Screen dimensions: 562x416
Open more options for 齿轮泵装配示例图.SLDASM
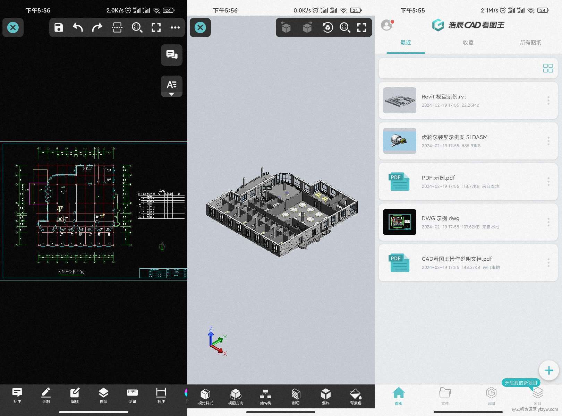pyautogui.click(x=548, y=141)
